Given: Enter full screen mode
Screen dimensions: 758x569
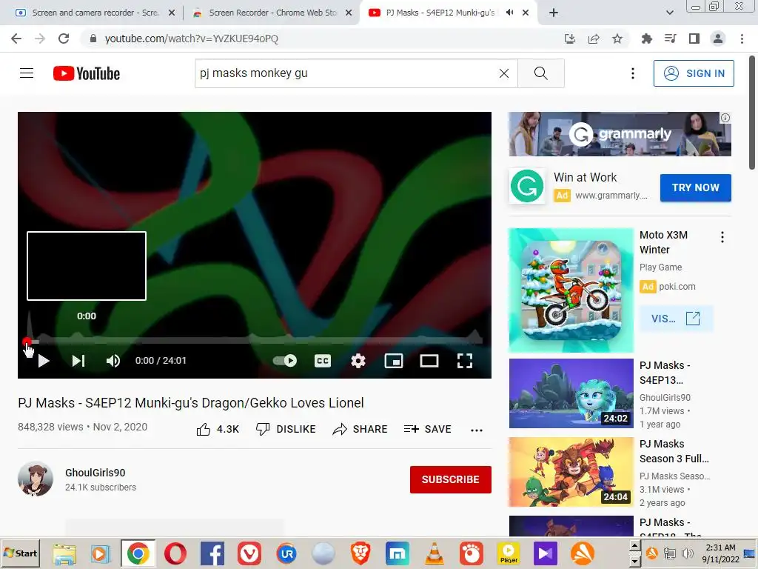Looking at the screenshot, I should point(465,361).
